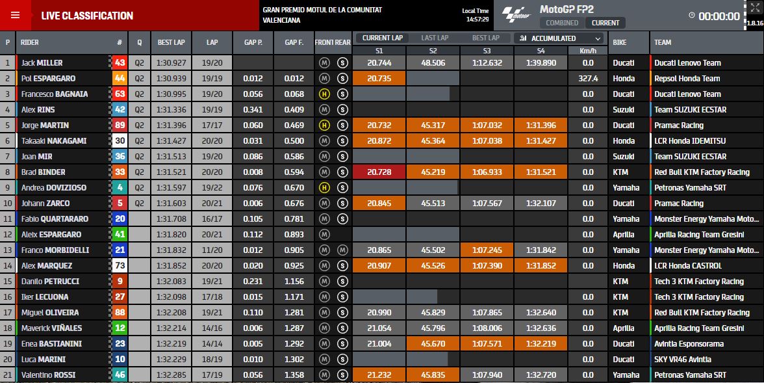Screen dimensions: 764x383
Task: Click the LIVE CLASSIFICATION title
Action: click(x=87, y=16)
